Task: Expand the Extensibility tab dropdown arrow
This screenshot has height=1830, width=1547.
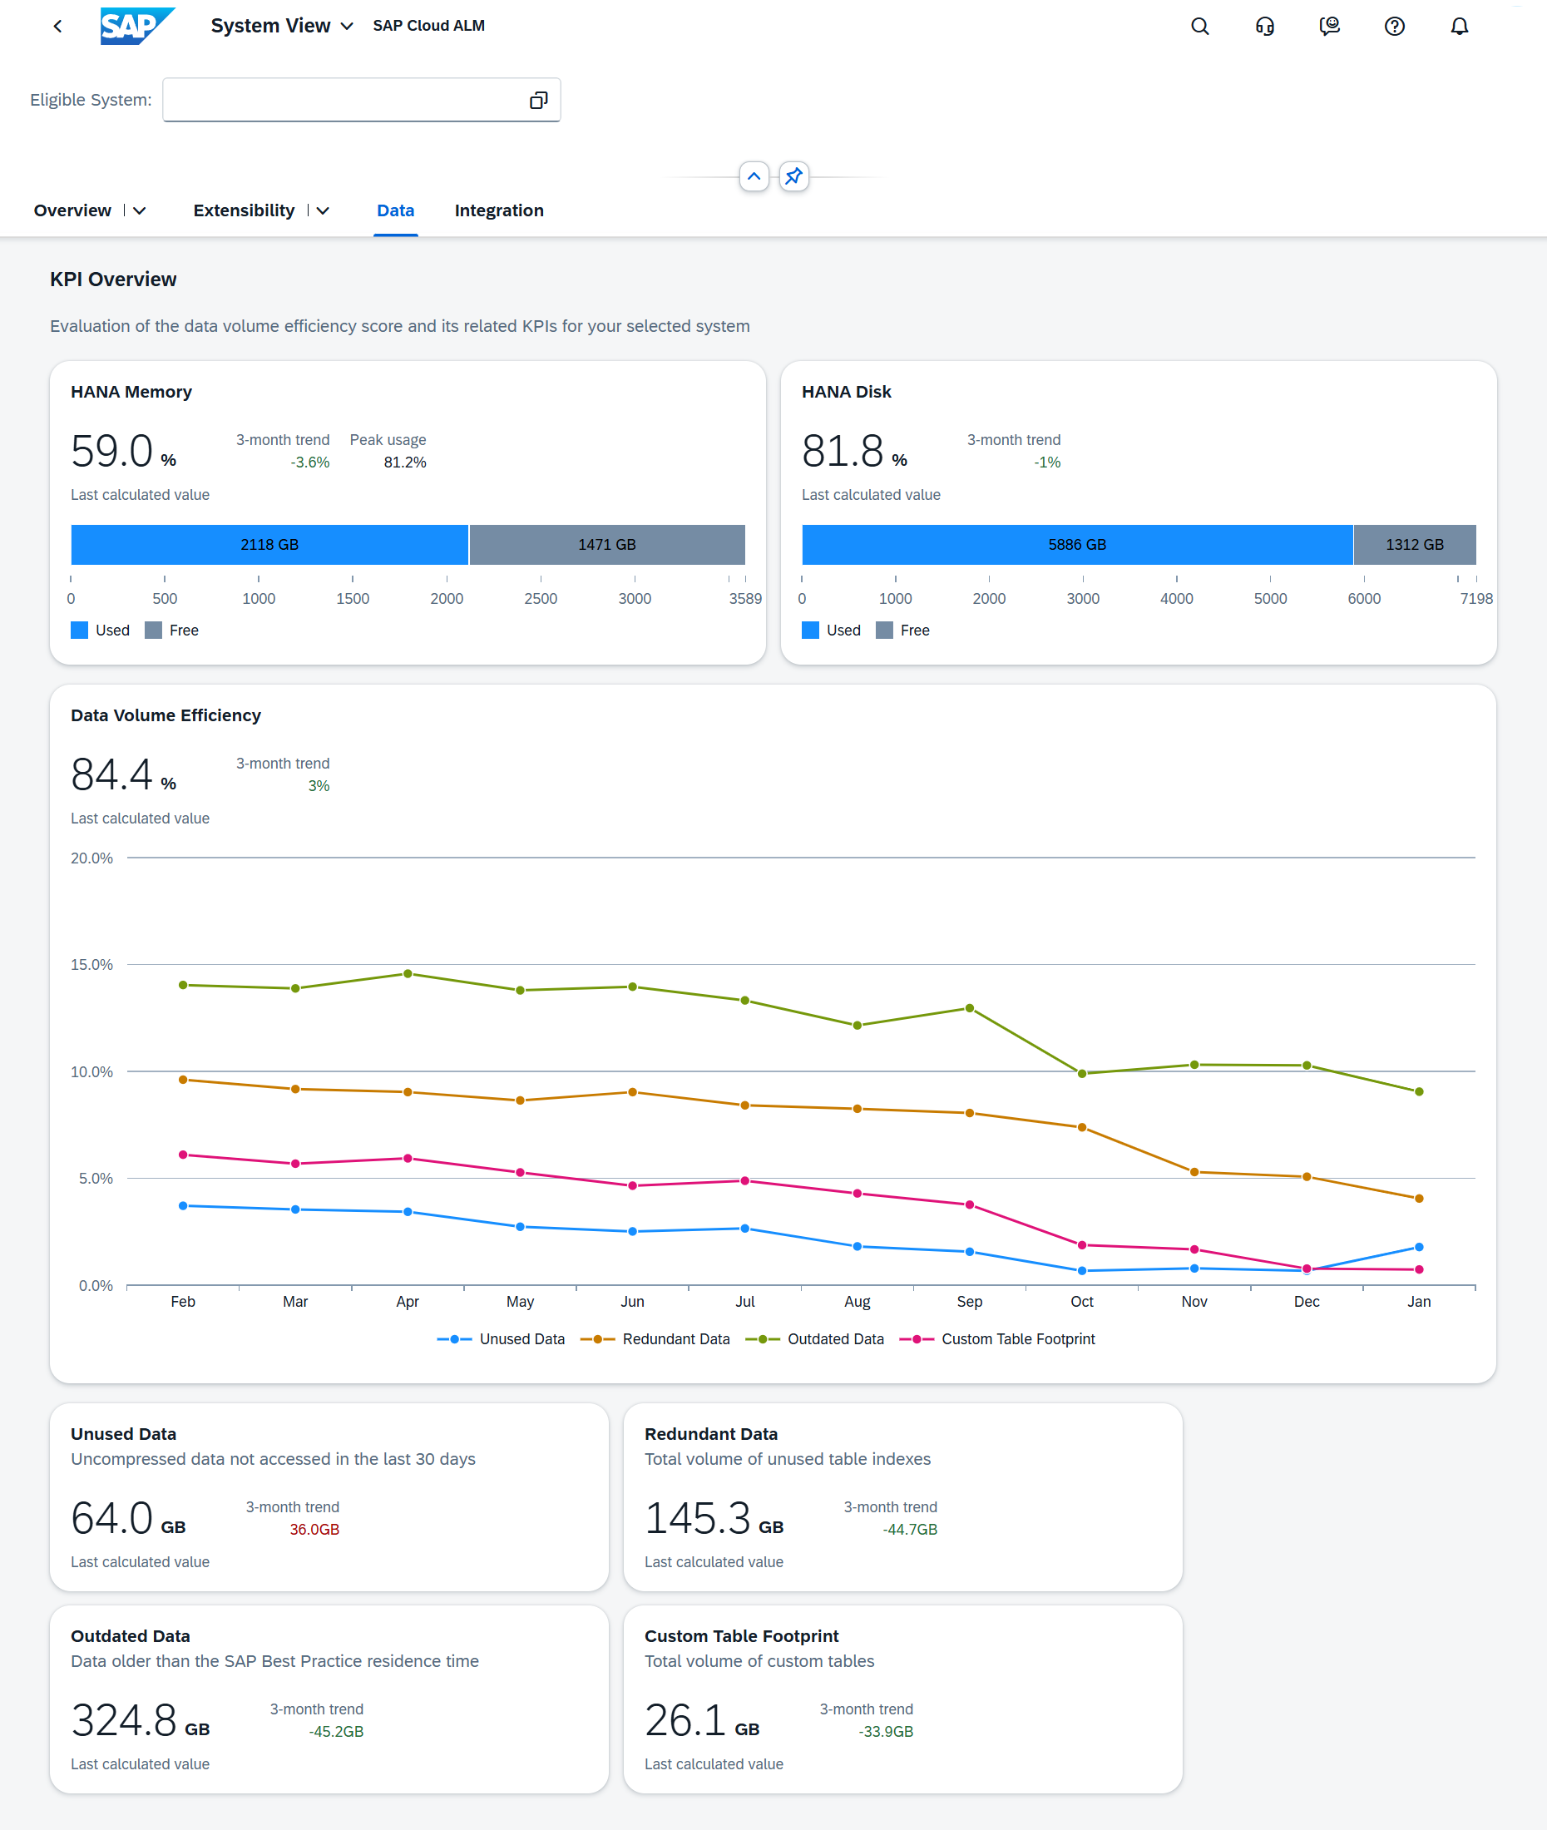Action: tap(323, 210)
